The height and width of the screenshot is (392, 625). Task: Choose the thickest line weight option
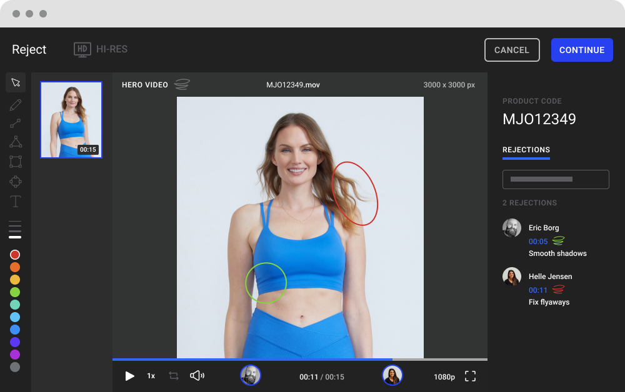point(15,237)
